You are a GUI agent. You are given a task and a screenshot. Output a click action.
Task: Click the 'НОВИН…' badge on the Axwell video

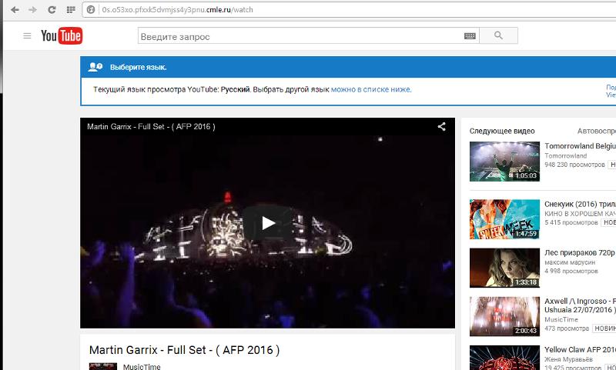(604, 328)
